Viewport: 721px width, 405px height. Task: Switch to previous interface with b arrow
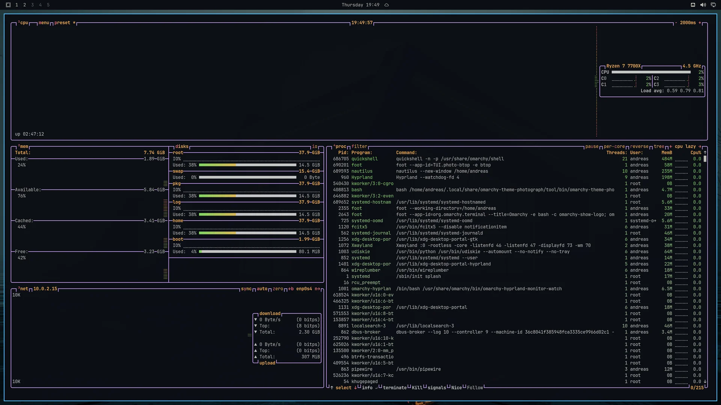(x=291, y=289)
